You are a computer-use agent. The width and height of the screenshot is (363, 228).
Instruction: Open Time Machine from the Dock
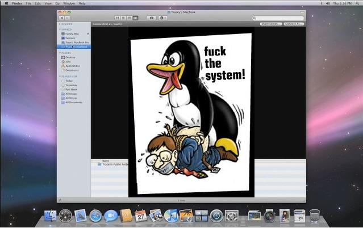216,216
